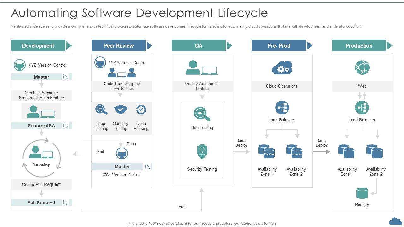This screenshot has height=227, width=404.
Task: Click the branch icon next to Master in Development
Action: 65,77
